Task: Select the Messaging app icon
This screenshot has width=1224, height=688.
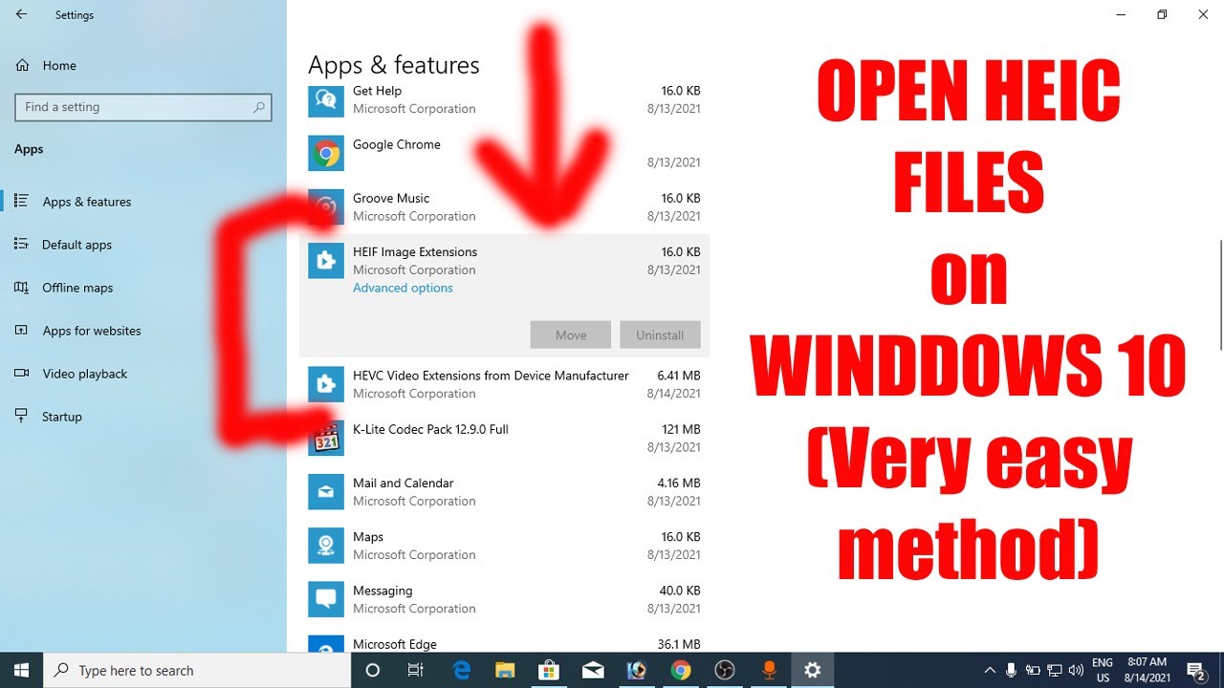Action: [x=326, y=599]
